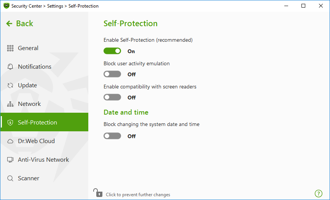Click the Anti-Virus Network monitor icon
Screen dimensions: 330x200
click(10, 160)
